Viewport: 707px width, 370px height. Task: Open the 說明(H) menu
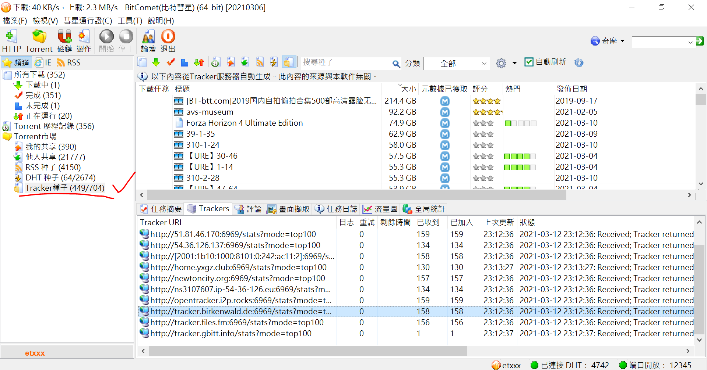tap(161, 21)
